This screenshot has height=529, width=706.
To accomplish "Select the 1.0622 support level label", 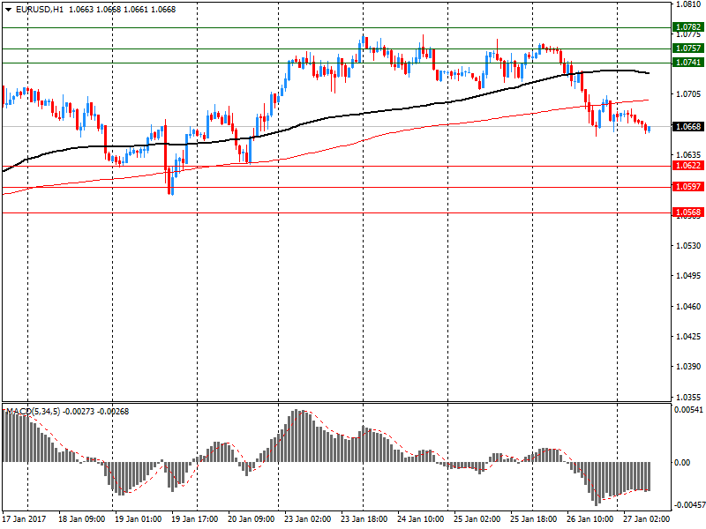I will tap(688, 166).
